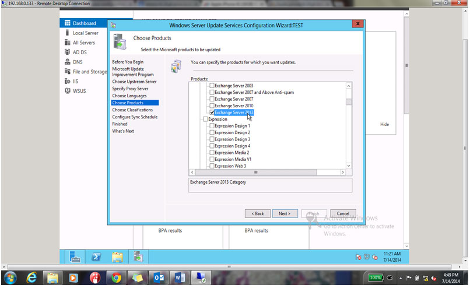
Task: Click the Back button in wizard
Action: 258,214
